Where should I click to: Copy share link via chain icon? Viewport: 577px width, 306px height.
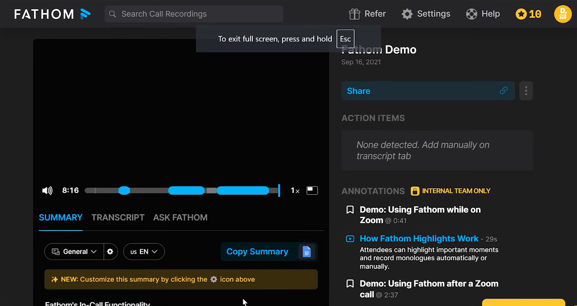tap(503, 91)
